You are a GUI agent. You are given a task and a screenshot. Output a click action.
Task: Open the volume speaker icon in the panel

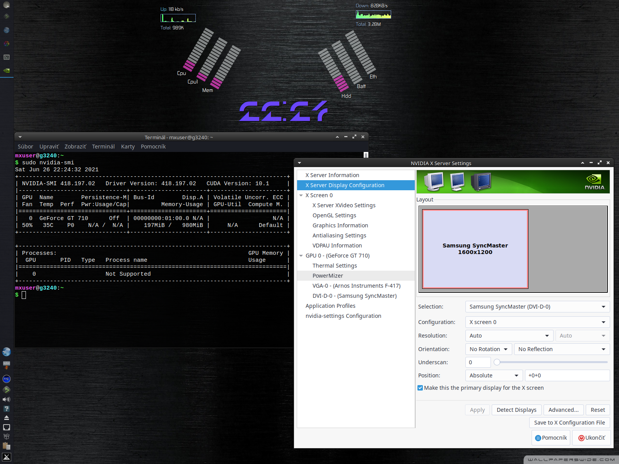(x=7, y=399)
